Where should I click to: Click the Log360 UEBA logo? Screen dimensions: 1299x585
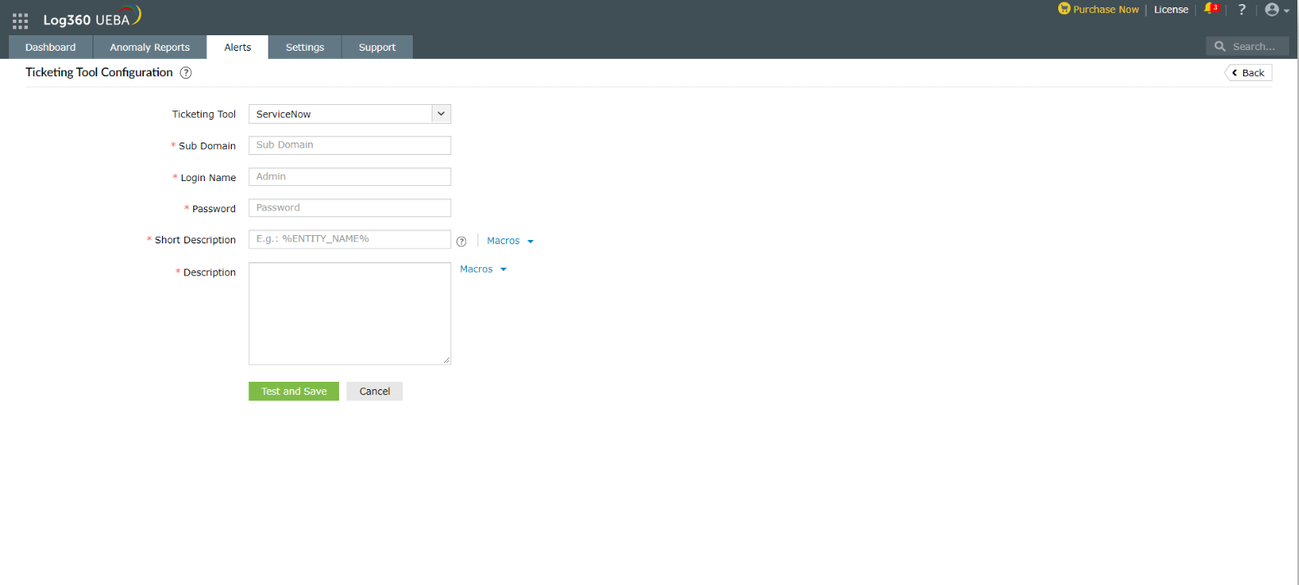[92, 17]
